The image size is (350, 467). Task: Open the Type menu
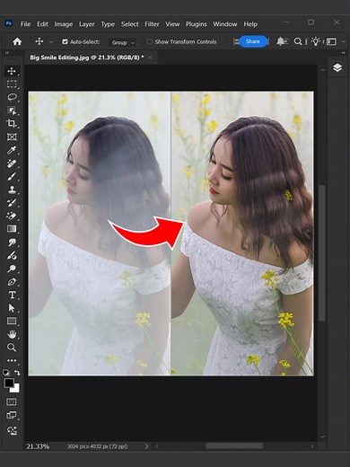tap(108, 24)
